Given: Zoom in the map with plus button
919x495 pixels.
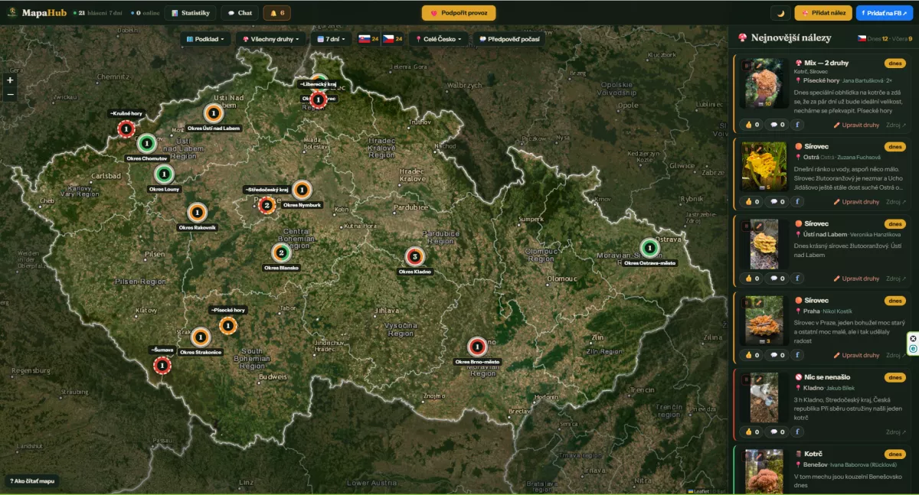Looking at the screenshot, I should coord(10,80).
